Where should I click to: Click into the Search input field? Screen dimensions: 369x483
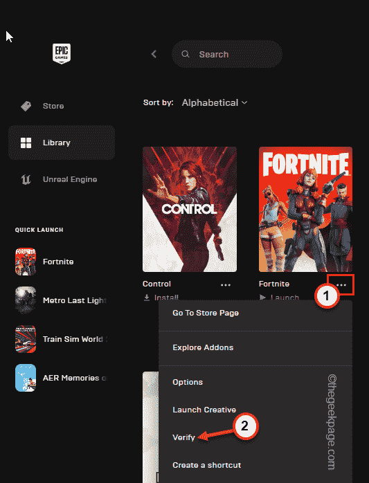pyautogui.click(x=226, y=54)
